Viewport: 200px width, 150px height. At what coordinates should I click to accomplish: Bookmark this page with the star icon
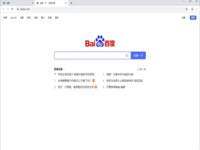pos(187,9)
